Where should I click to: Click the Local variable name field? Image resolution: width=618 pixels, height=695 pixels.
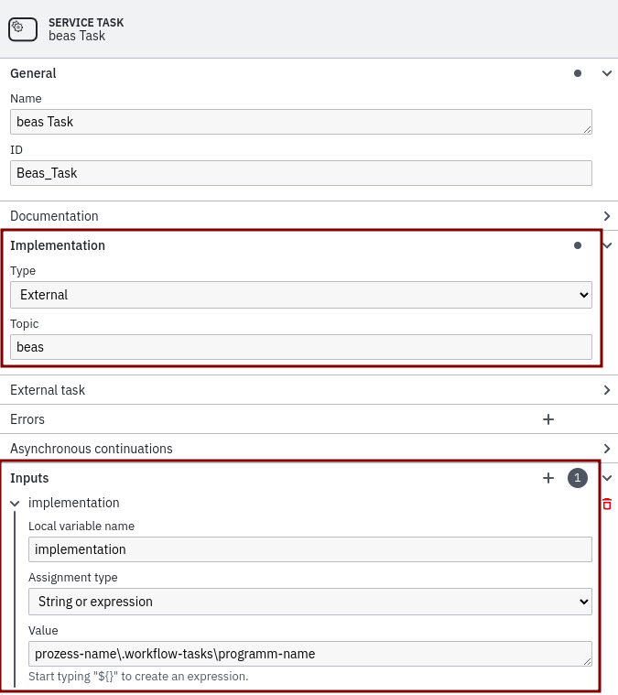pos(310,549)
